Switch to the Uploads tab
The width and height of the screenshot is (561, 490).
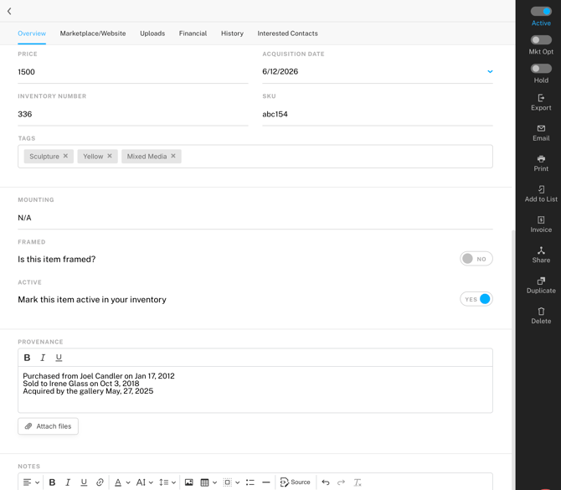(152, 34)
